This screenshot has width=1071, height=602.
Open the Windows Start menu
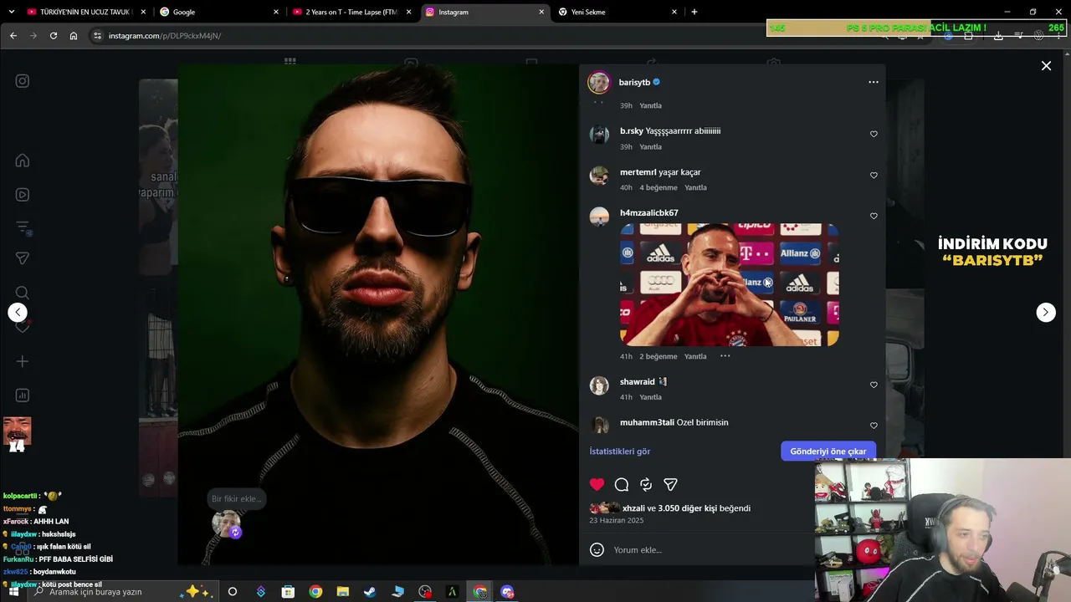[x=13, y=592]
